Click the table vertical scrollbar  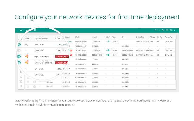coord(176,60)
